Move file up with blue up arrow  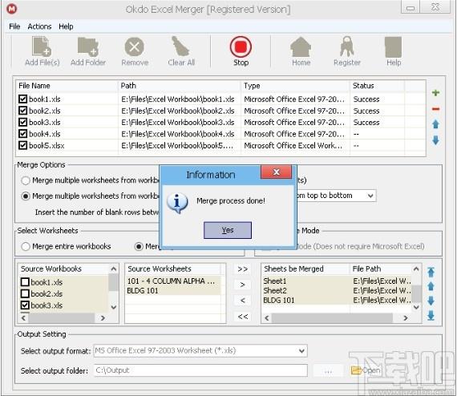[435, 124]
